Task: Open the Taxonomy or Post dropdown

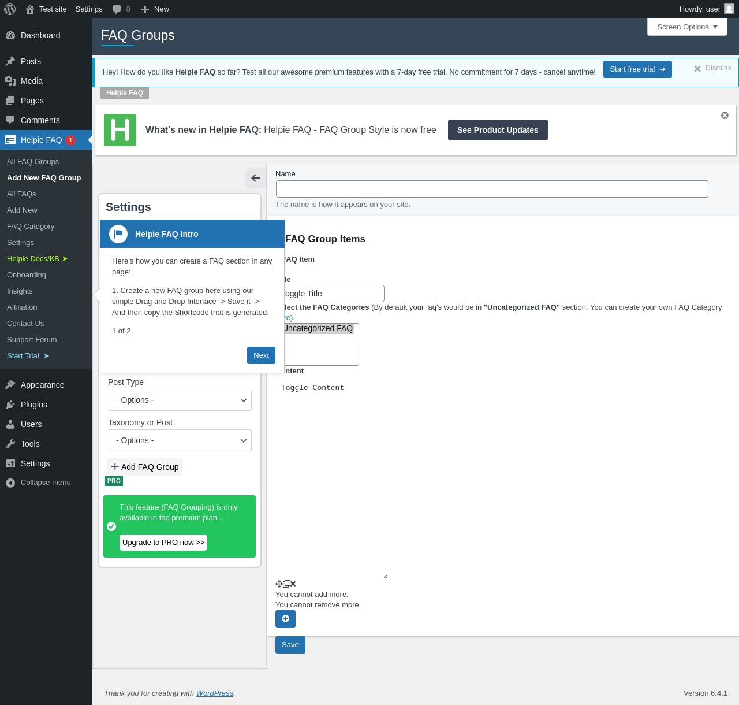Action: coord(180,440)
